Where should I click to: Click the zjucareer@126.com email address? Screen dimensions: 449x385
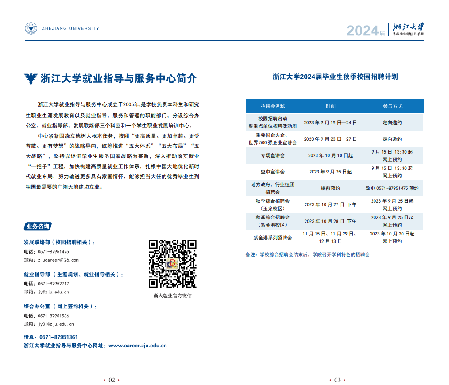click(x=58, y=260)
